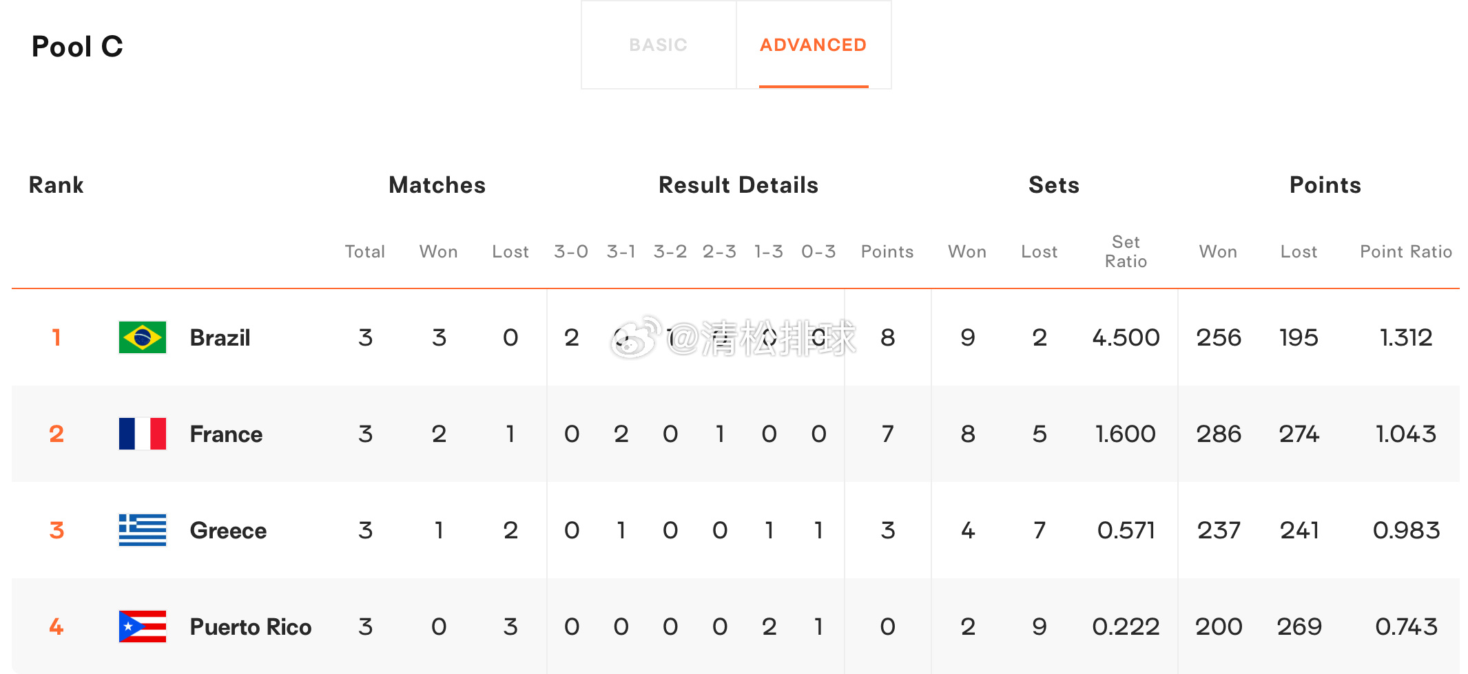The image size is (1468, 674).
Task: Click the Point Ratio column header
Action: tap(1406, 252)
